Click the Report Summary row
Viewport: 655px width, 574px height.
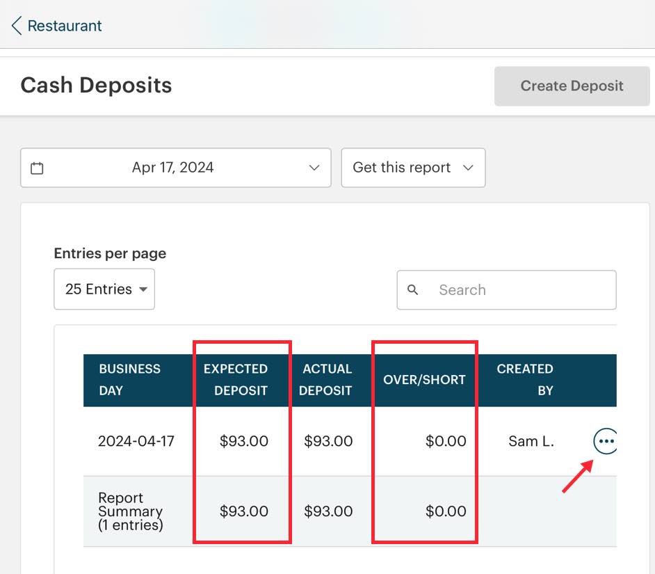pyautogui.click(x=129, y=510)
